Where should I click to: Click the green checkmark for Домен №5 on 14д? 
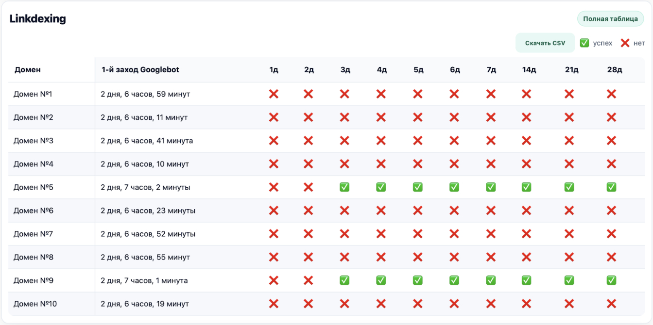pyautogui.click(x=526, y=187)
